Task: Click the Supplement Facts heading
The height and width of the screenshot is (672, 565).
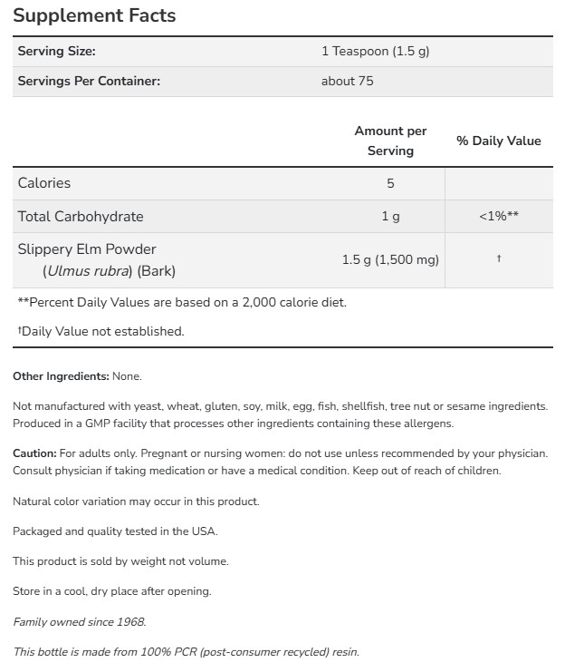Action: (x=94, y=15)
